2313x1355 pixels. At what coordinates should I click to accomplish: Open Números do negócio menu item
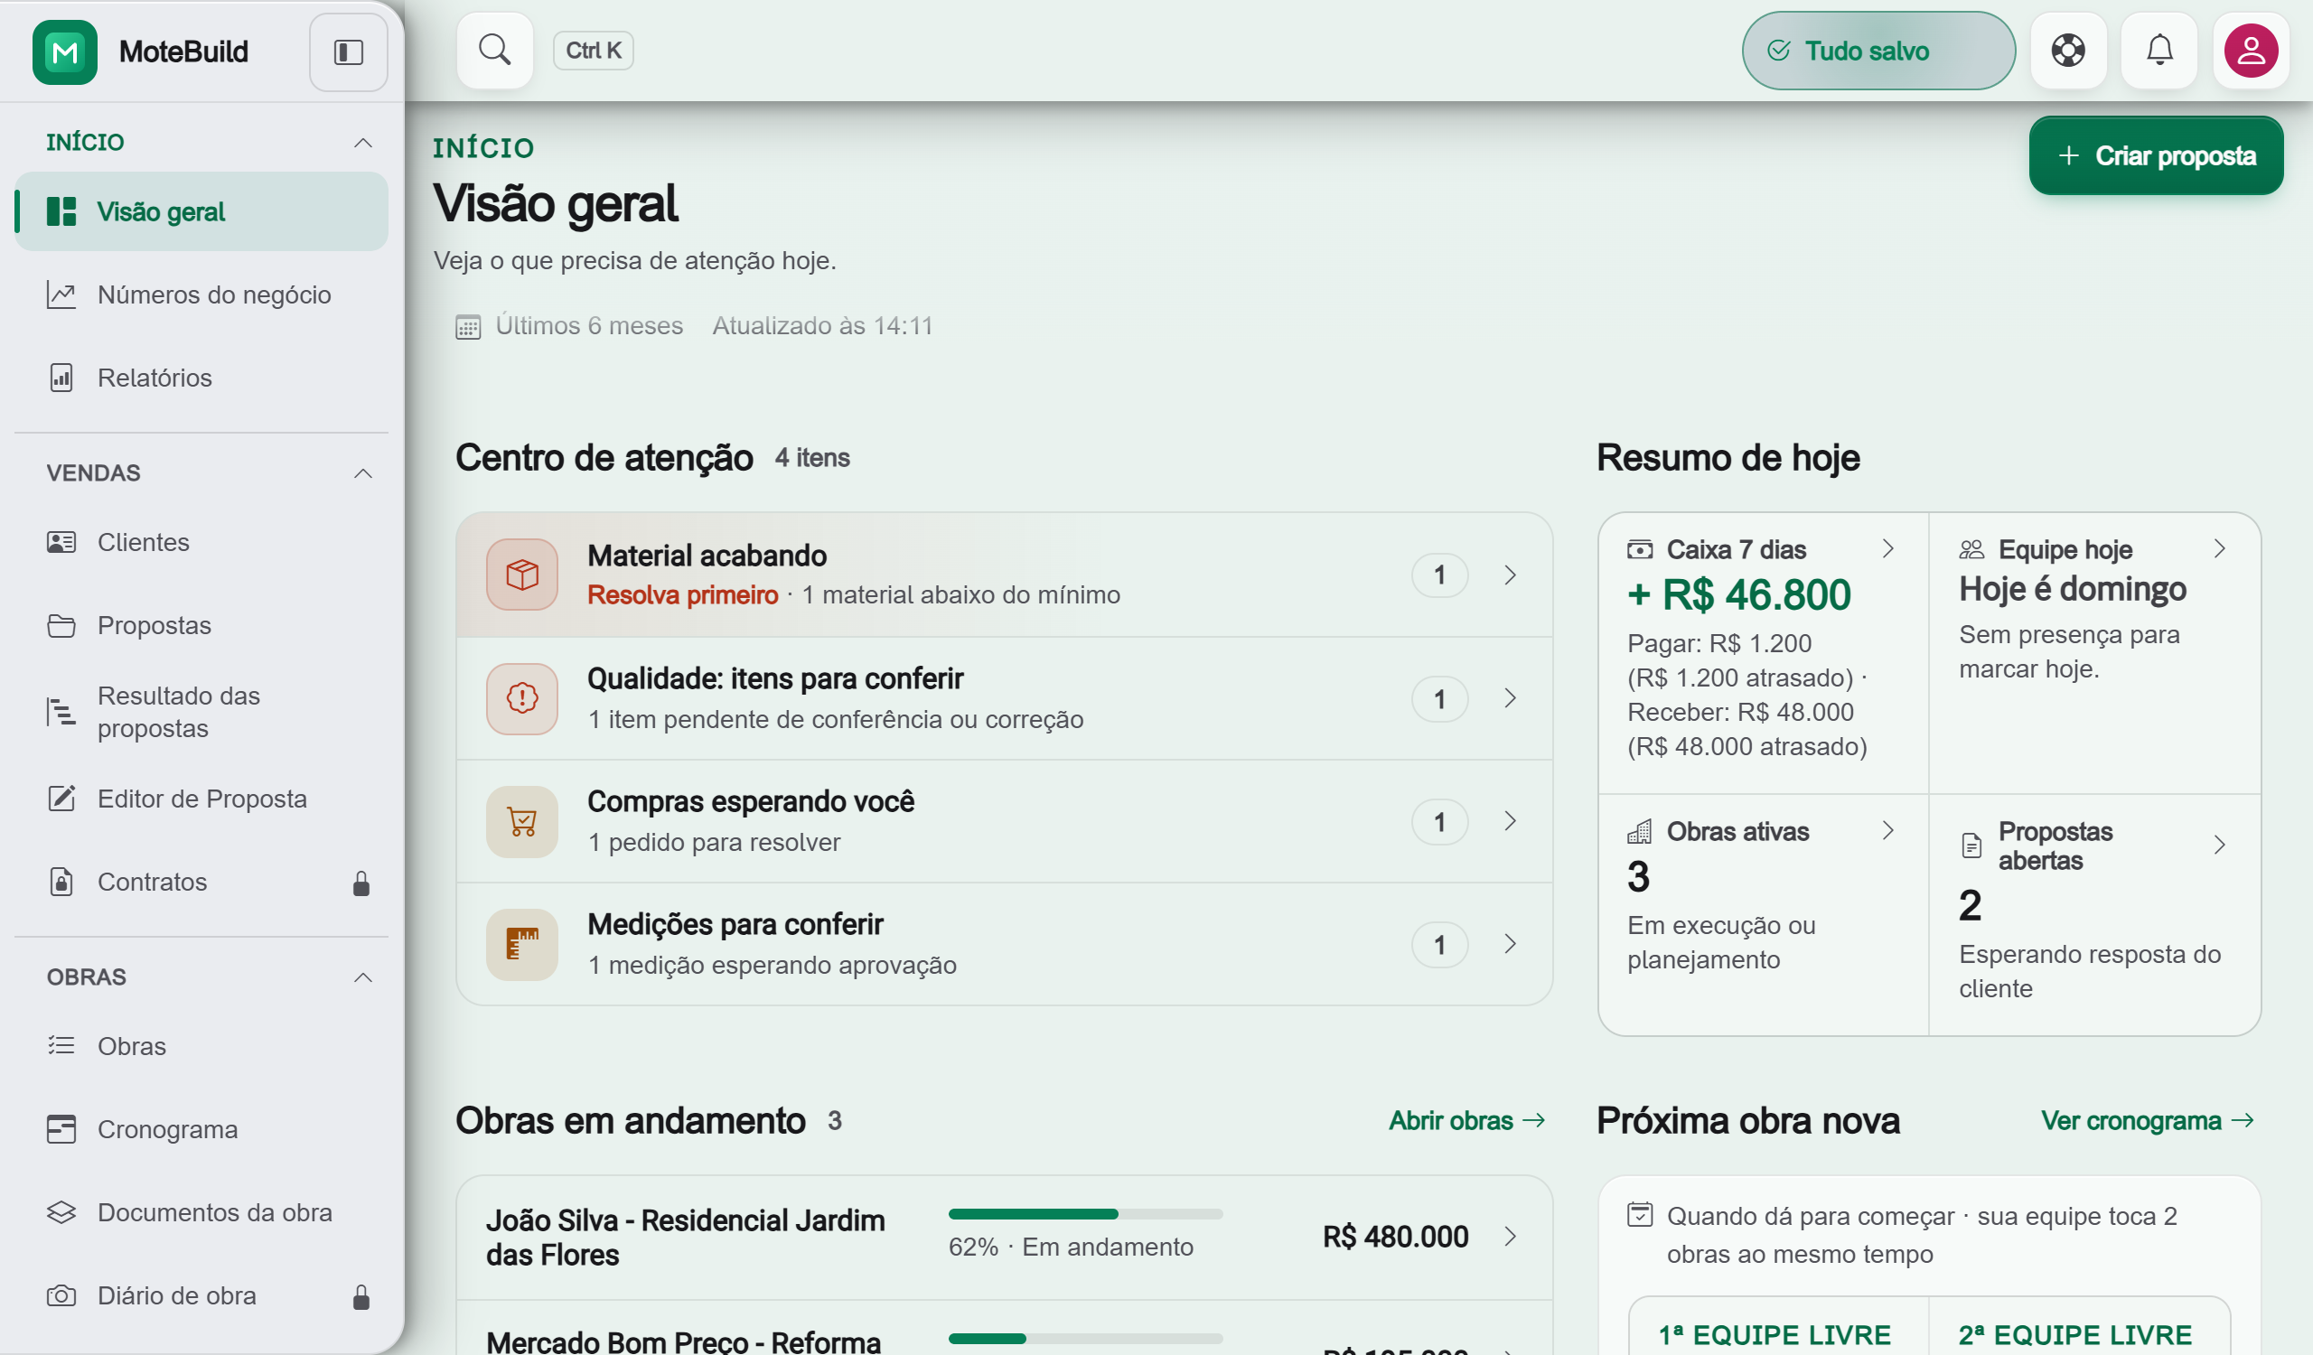coord(201,294)
